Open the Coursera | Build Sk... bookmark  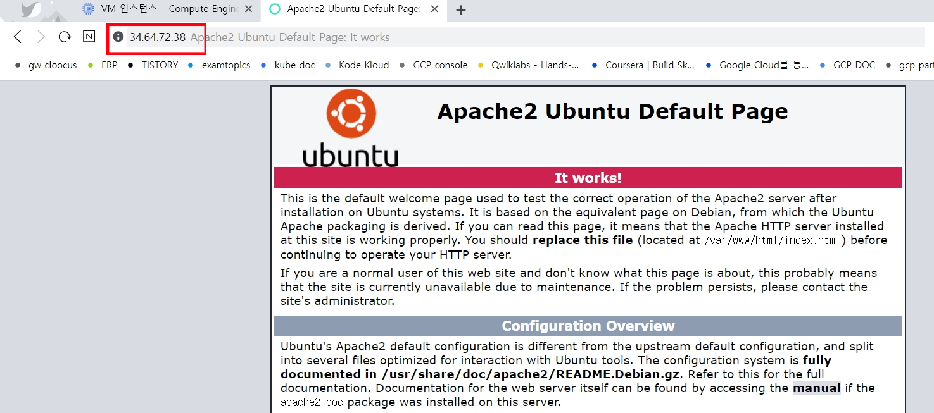coord(643,65)
